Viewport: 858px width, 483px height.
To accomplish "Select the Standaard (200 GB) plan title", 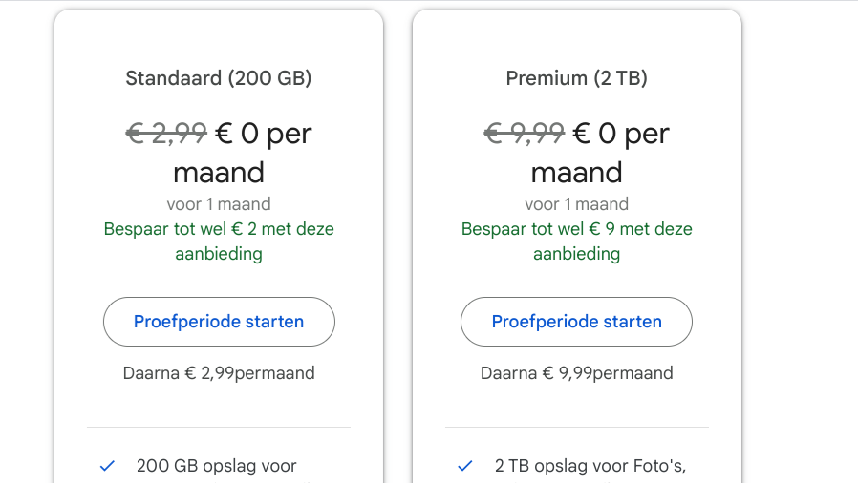I will click(219, 78).
